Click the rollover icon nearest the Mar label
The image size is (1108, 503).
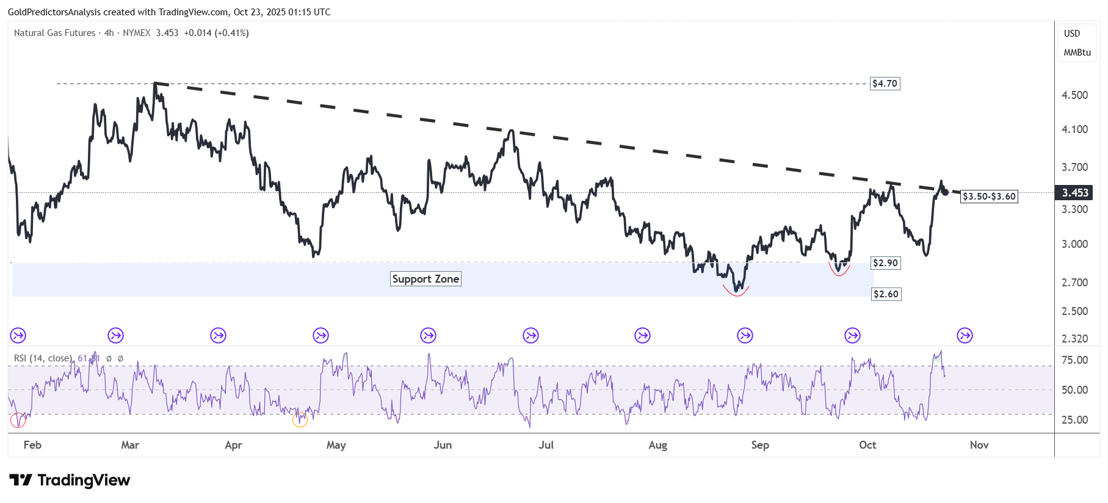115,335
